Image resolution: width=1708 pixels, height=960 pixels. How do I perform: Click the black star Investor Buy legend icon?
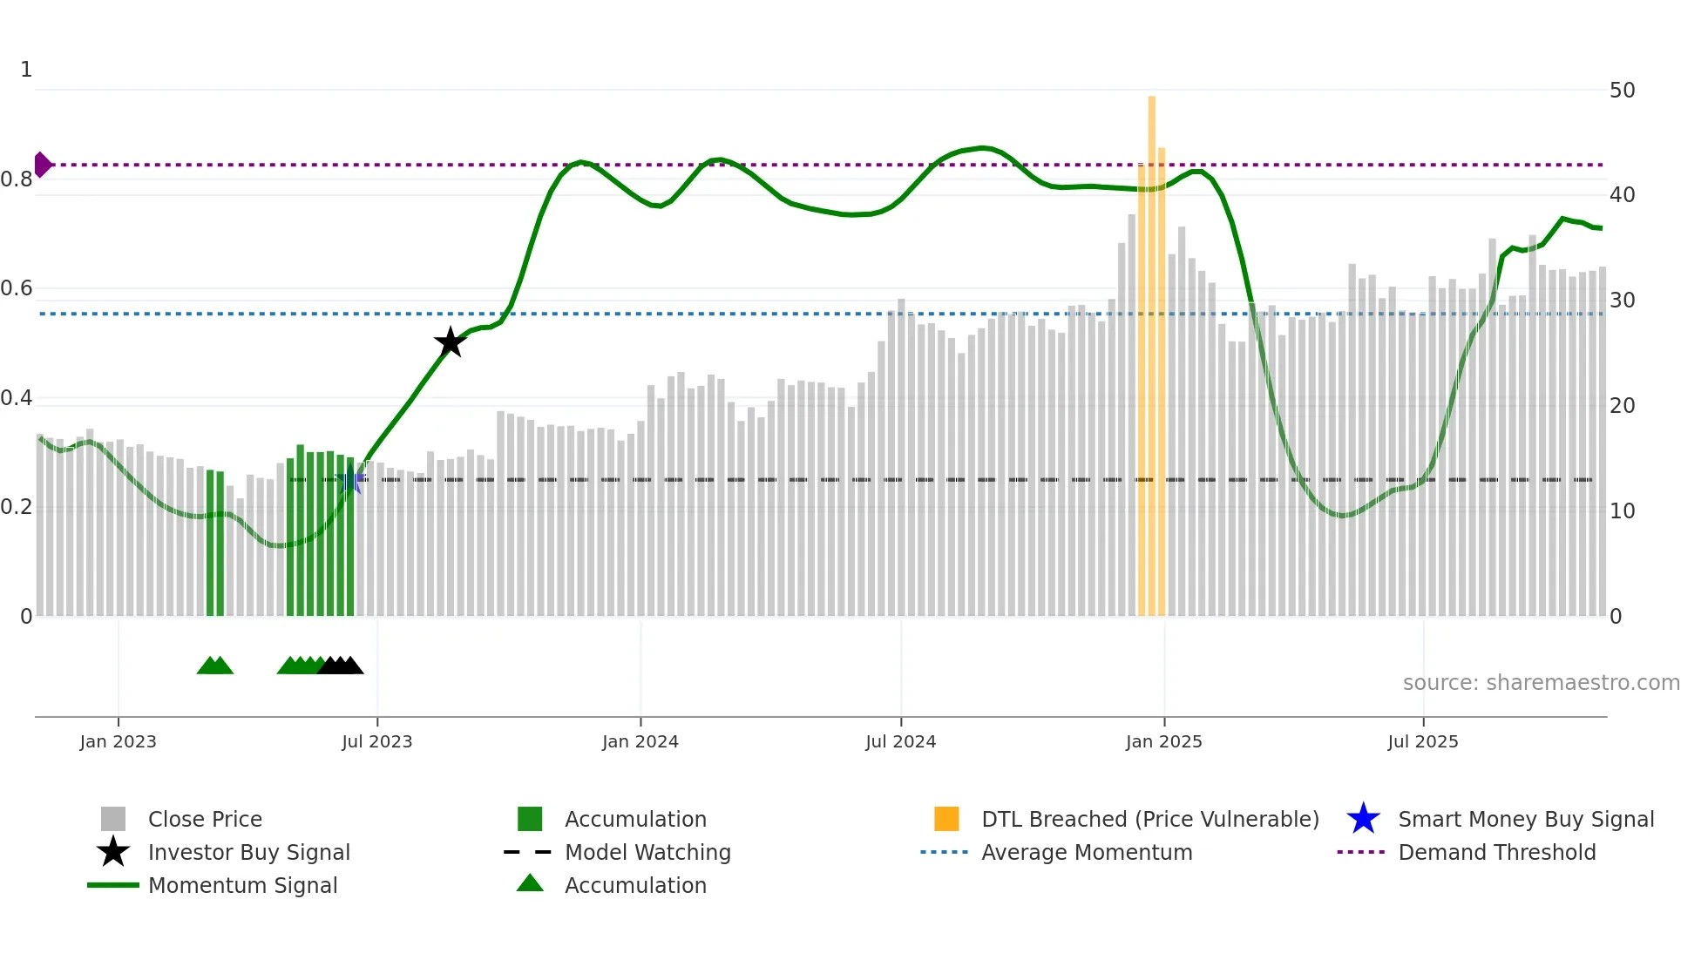[x=113, y=852]
